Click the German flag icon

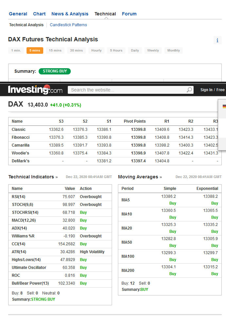(224, 106)
